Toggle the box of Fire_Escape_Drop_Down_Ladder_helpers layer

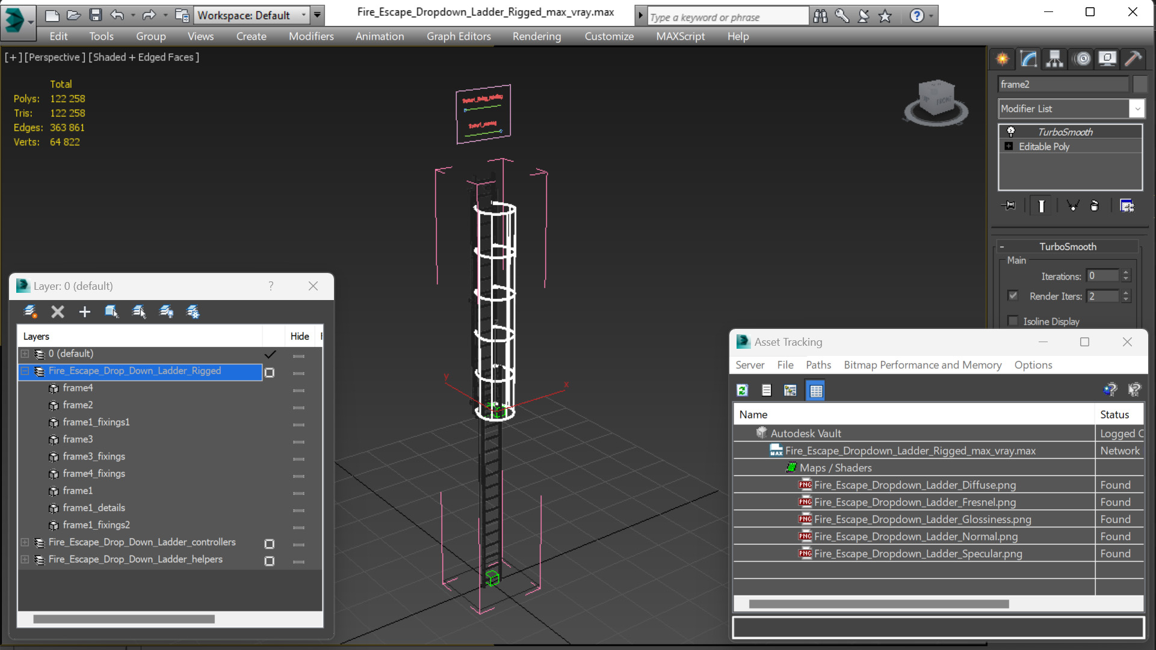click(270, 561)
